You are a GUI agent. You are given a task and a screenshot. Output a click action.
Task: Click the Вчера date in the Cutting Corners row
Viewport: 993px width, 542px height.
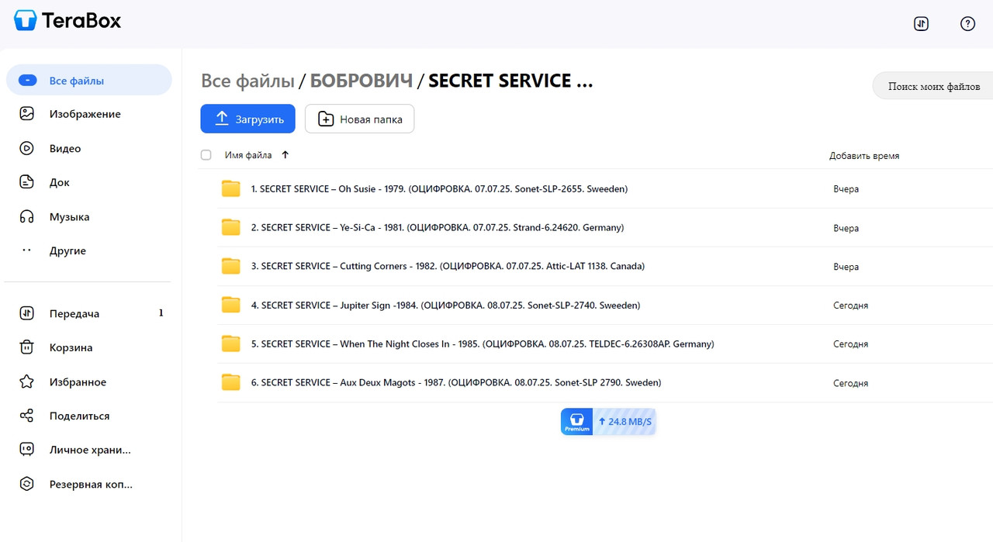pyautogui.click(x=846, y=266)
